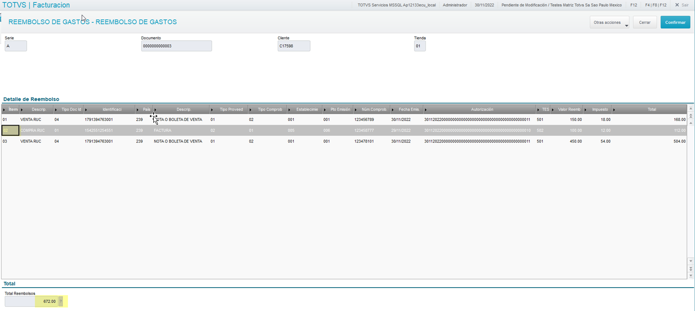Click the Fecha Emis. column header arrow
Screen dimensions: 695x311
tap(393, 109)
